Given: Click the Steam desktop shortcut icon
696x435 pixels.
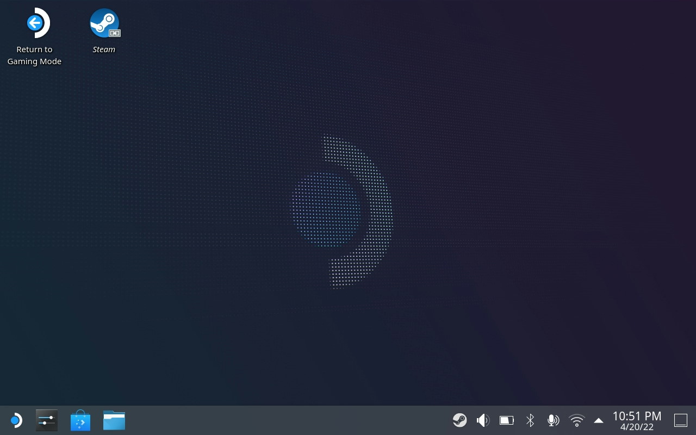Looking at the screenshot, I should [x=104, y=23].
